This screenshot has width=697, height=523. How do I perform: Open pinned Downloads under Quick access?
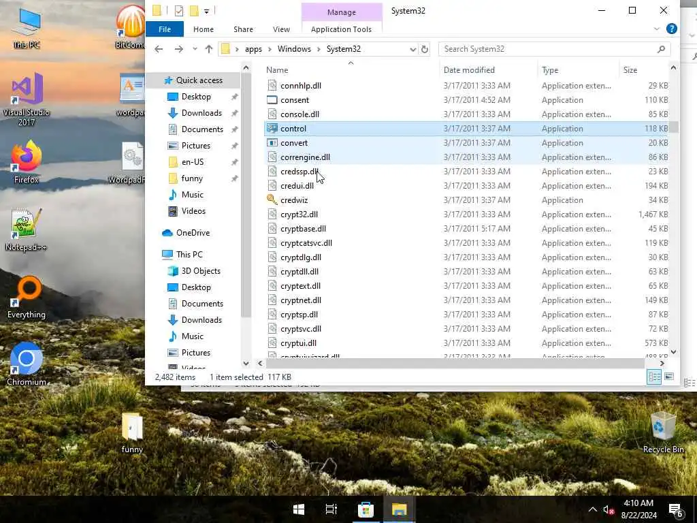[x=201, y=113]
